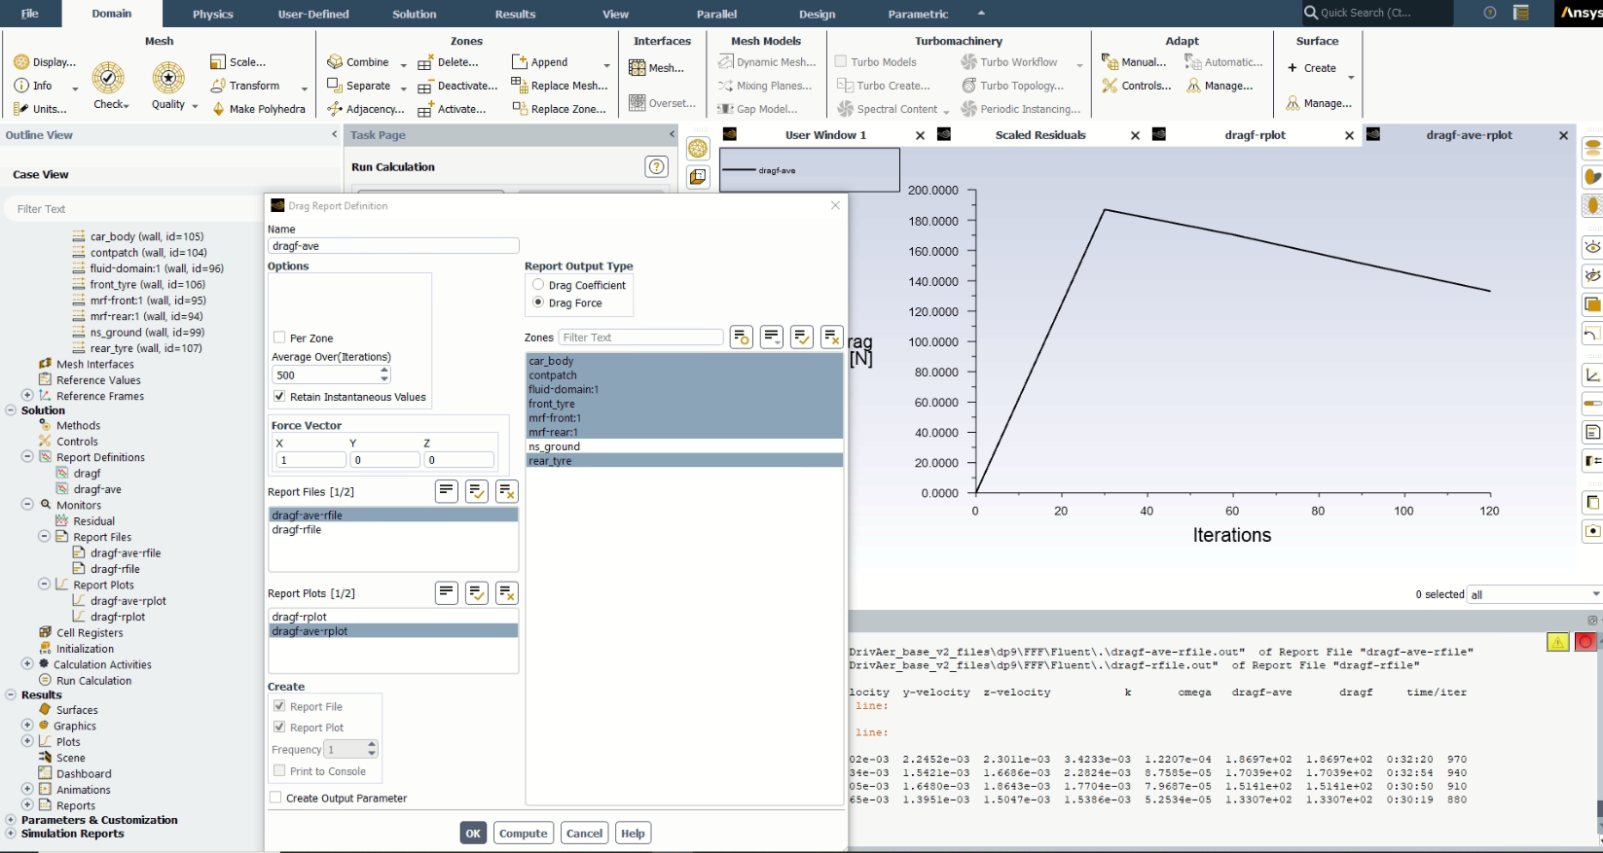
Task: Collapse the Report Definitions node
Action: click(x=27, y=456)
